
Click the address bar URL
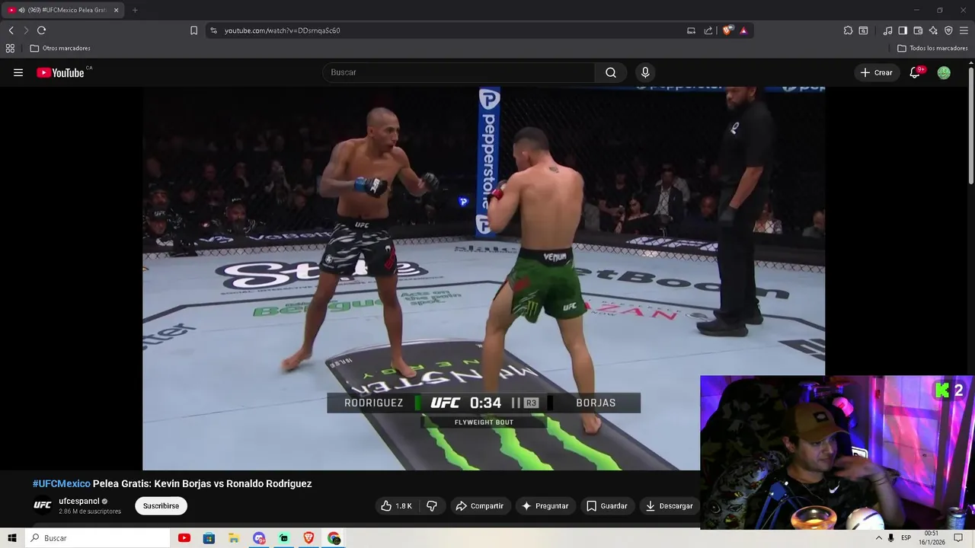tap(282, 30)
